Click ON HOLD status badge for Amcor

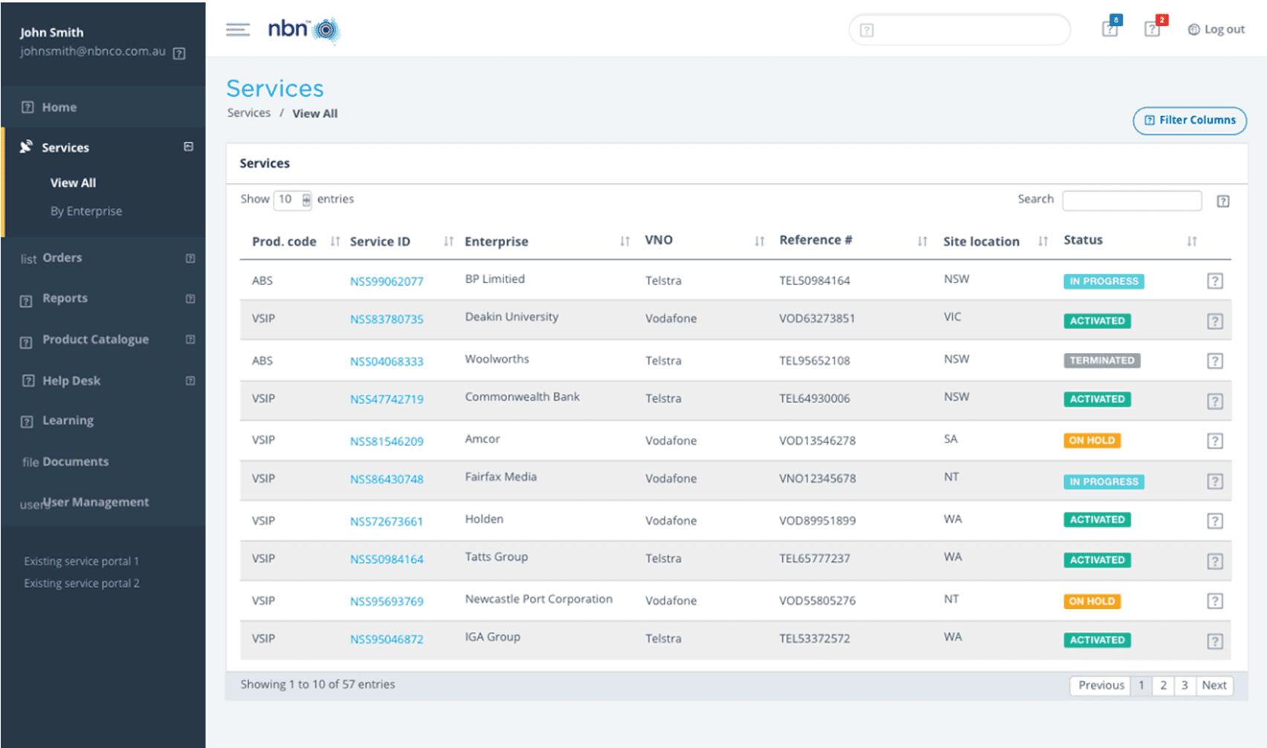1092,440
